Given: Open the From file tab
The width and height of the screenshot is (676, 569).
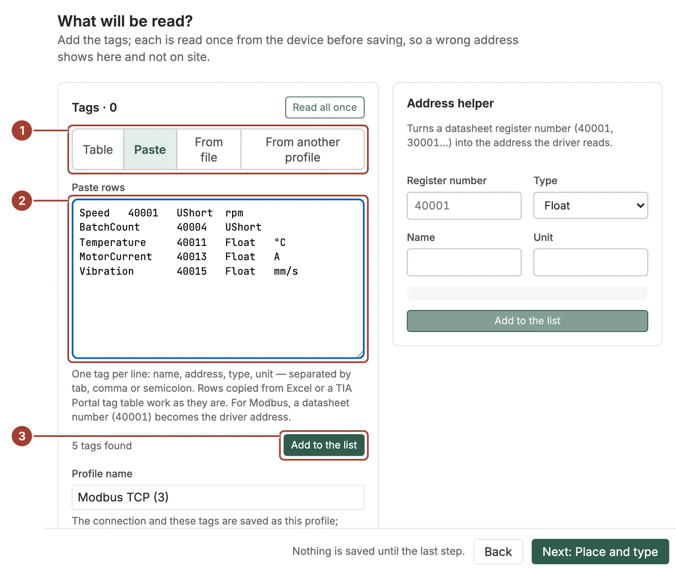Looking at the screenshot, I should click(209, 149).
